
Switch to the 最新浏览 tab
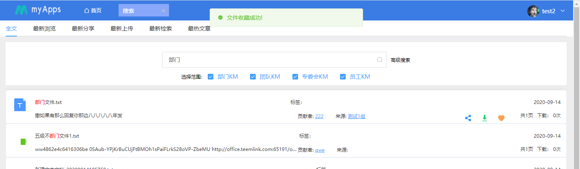[x=44, y=29]
